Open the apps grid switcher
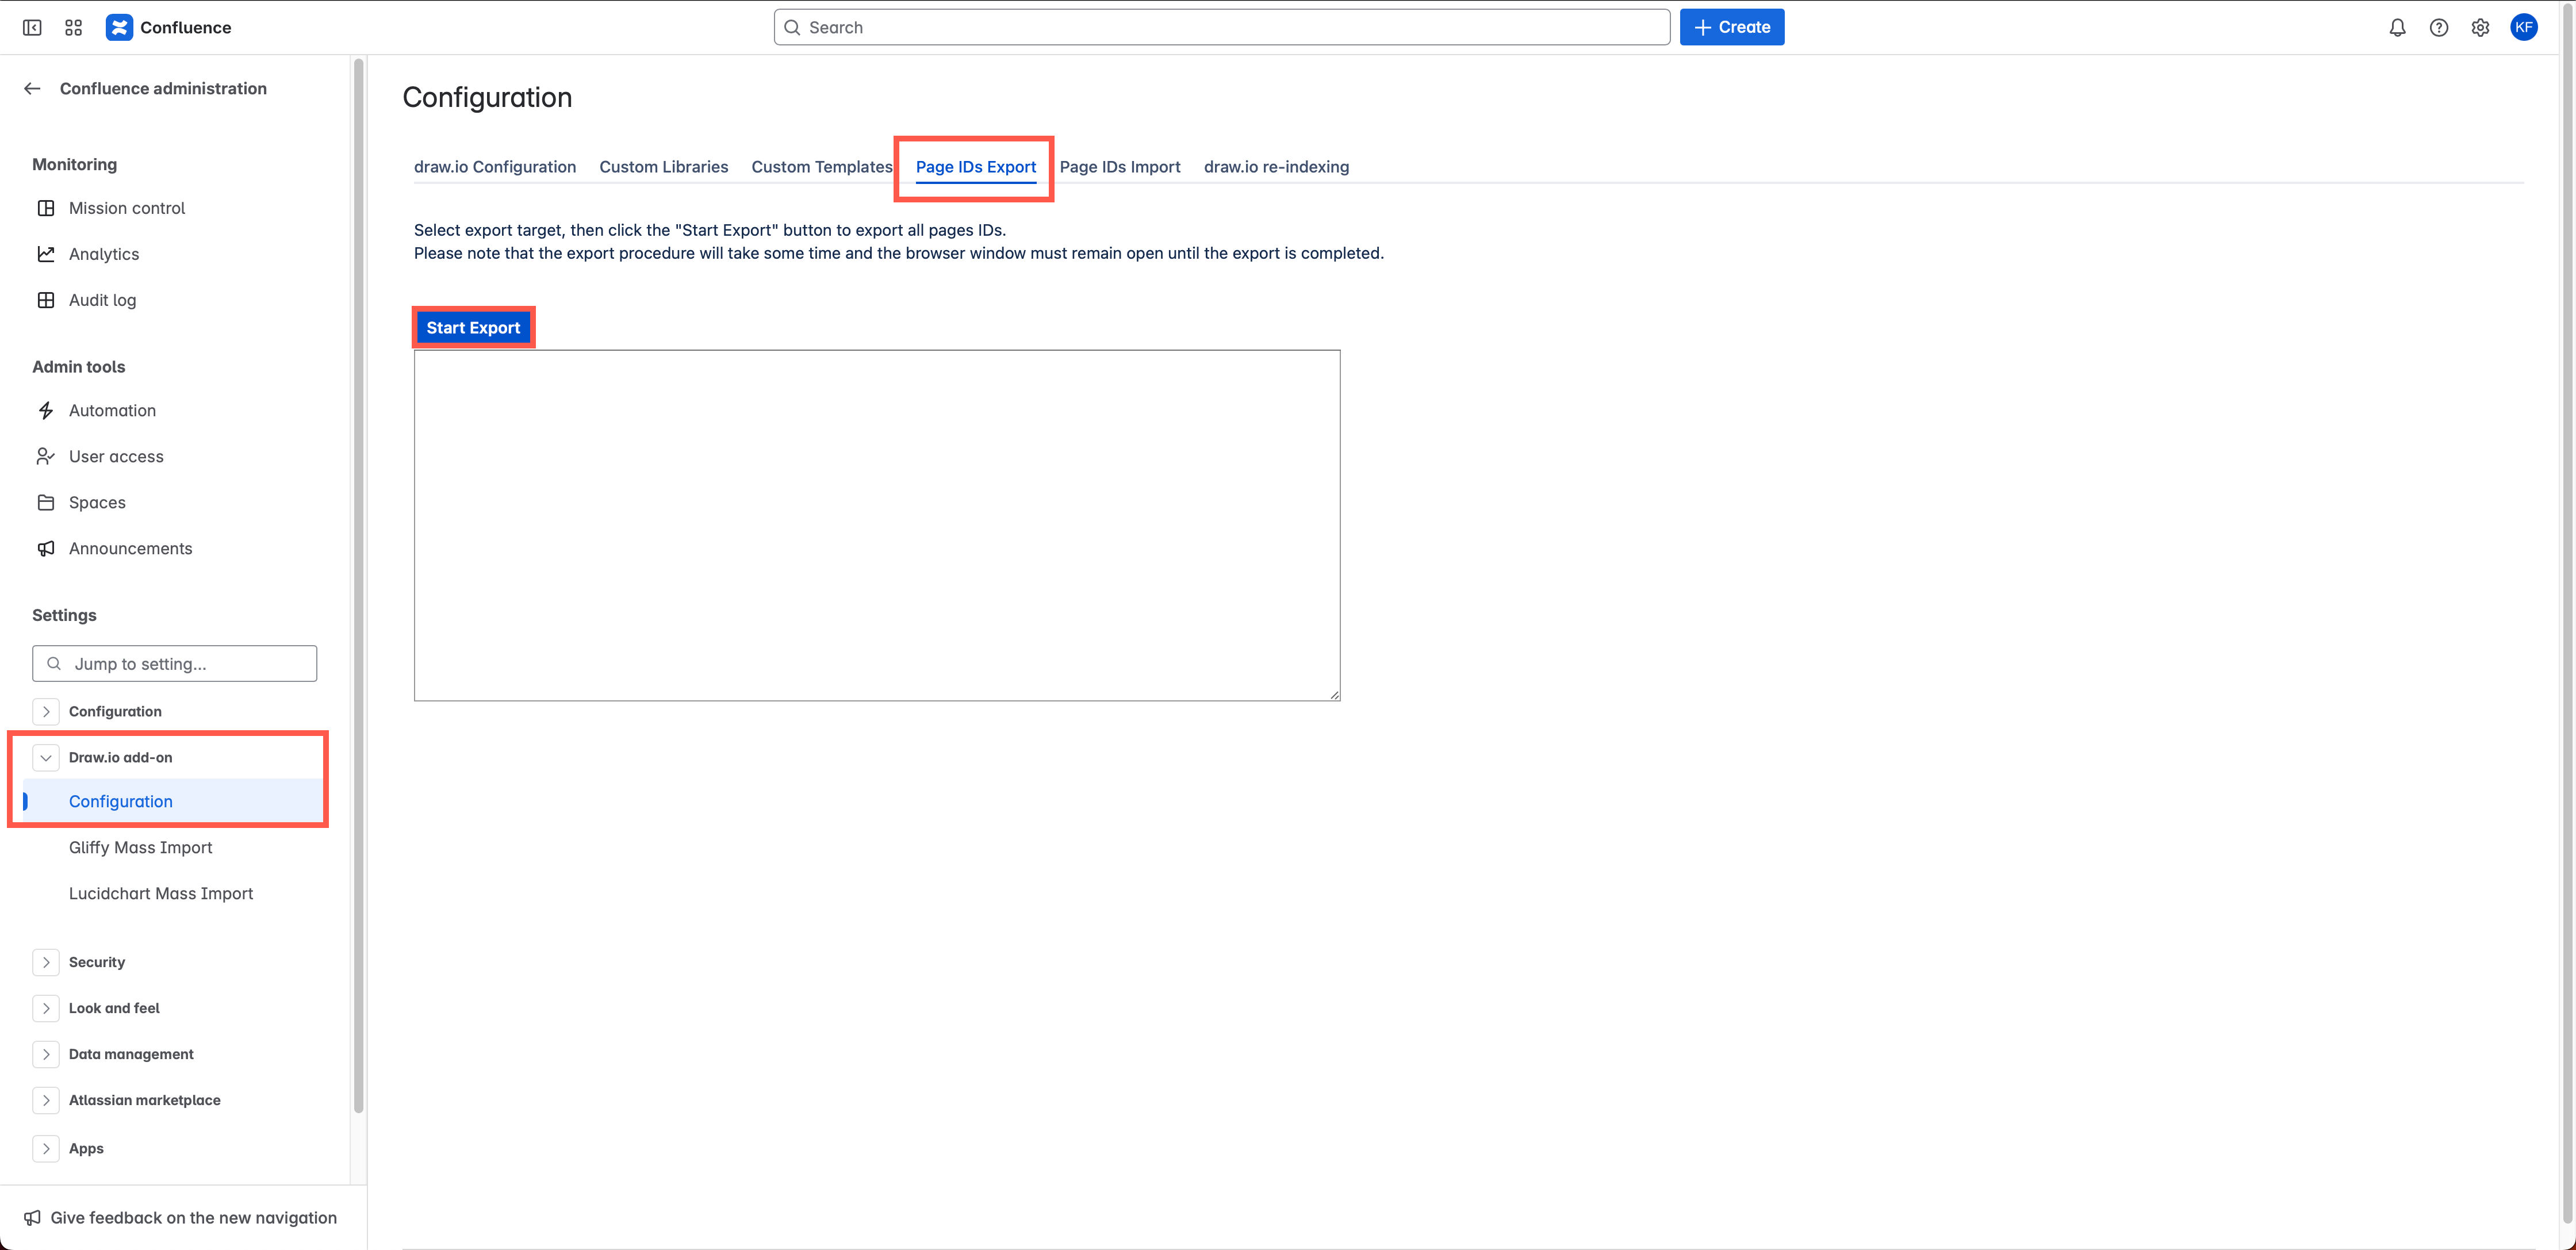 (72, 27)
